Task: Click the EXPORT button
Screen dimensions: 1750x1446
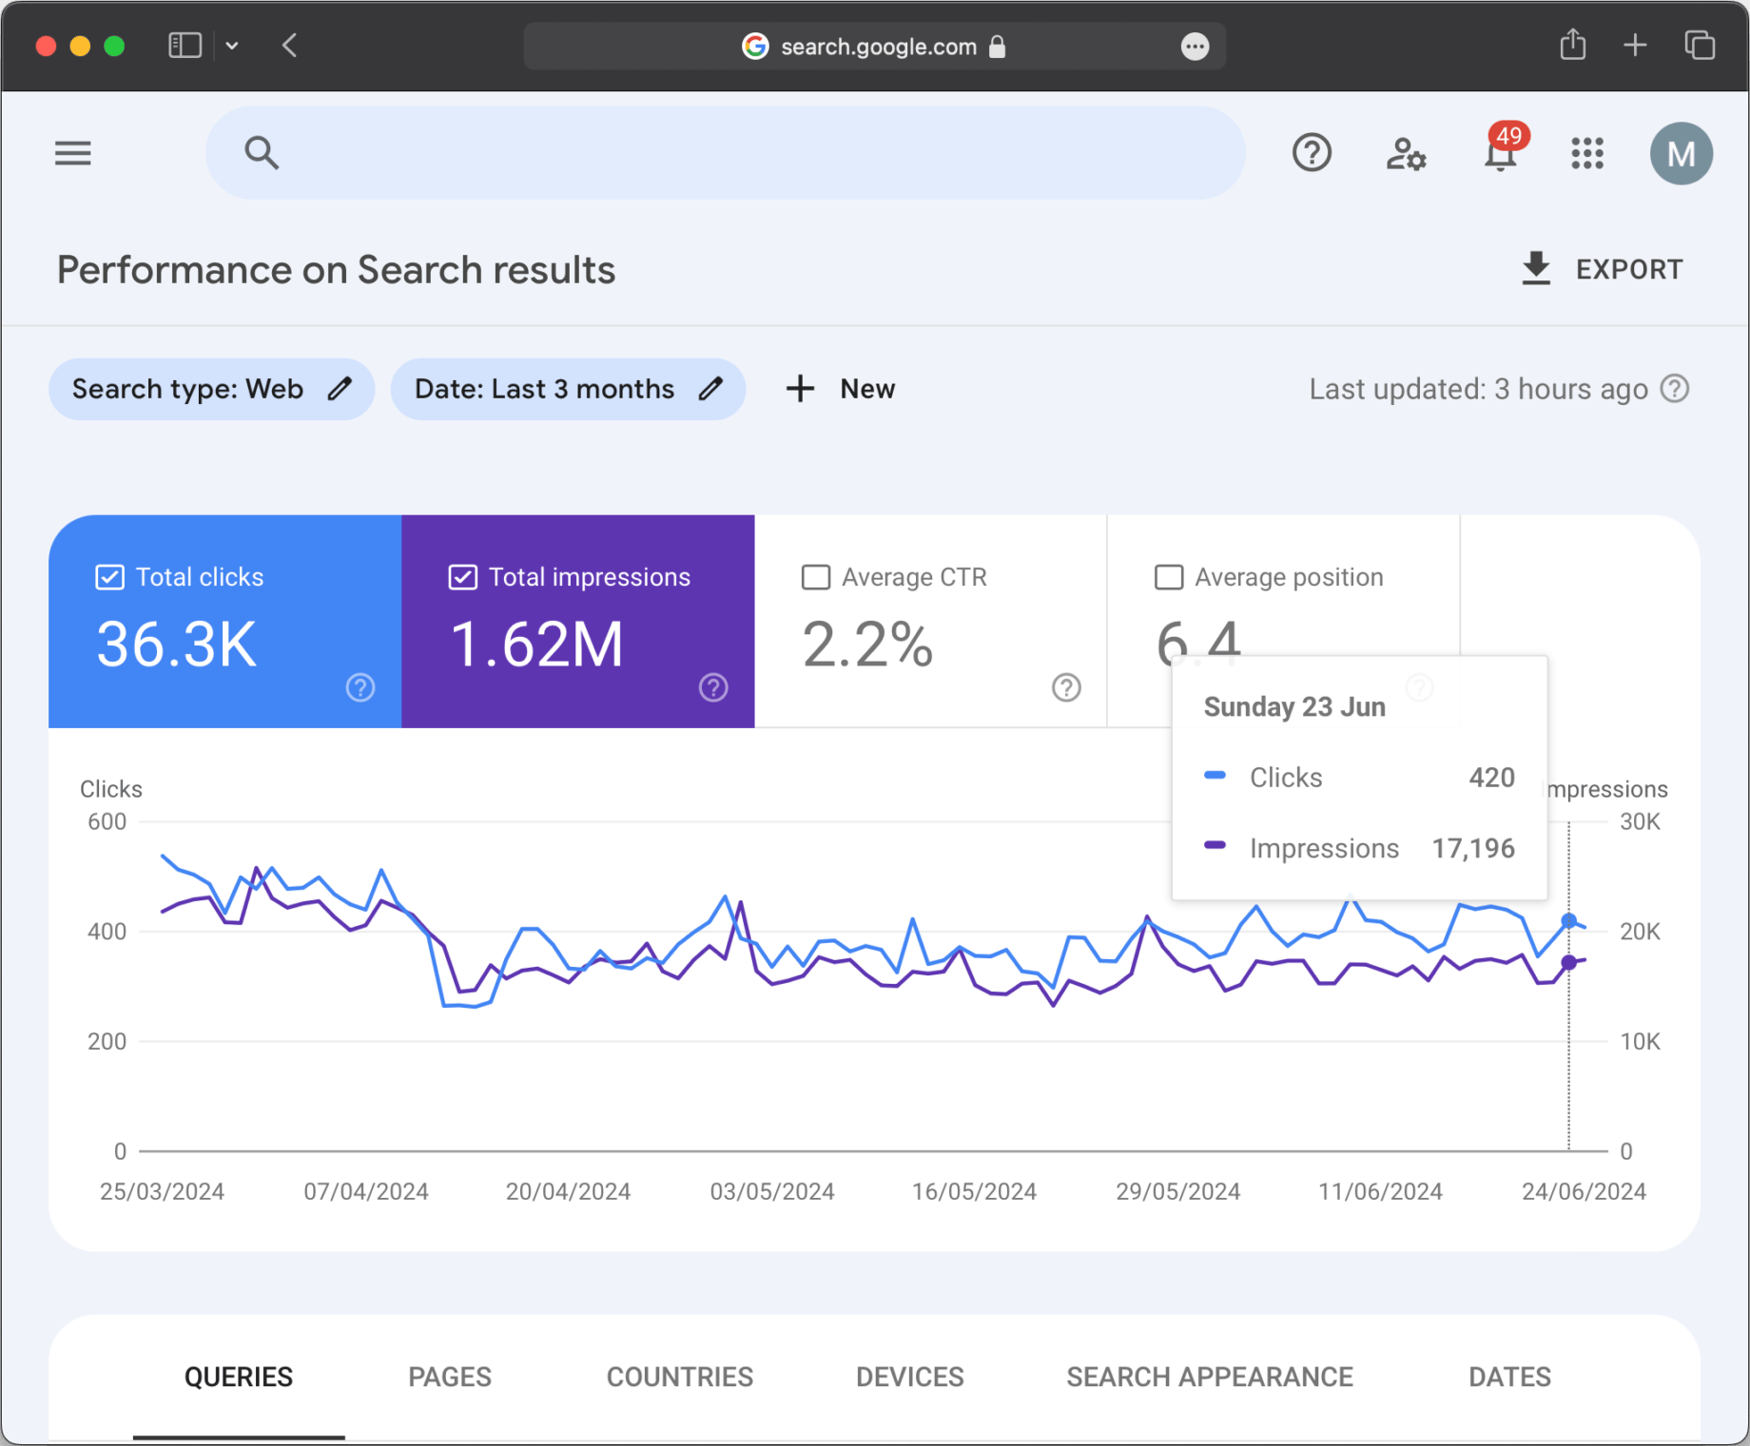Action: point(1601,269)
